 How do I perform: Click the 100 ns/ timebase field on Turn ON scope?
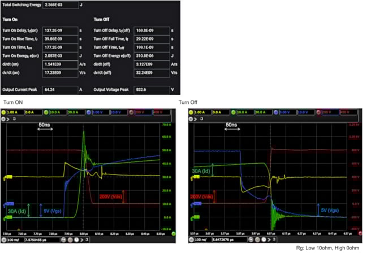click(x=15, y=240)
